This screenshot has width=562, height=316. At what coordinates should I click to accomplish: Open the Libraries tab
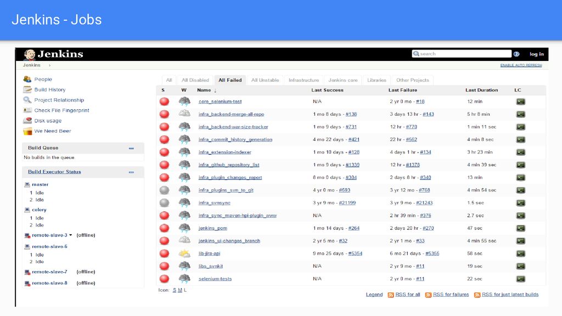pyautogui.click(x=376, y=80)
